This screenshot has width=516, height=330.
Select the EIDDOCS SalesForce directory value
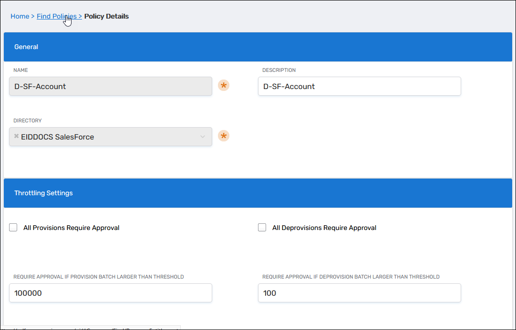pyautogui.click(x=58, y=137)
